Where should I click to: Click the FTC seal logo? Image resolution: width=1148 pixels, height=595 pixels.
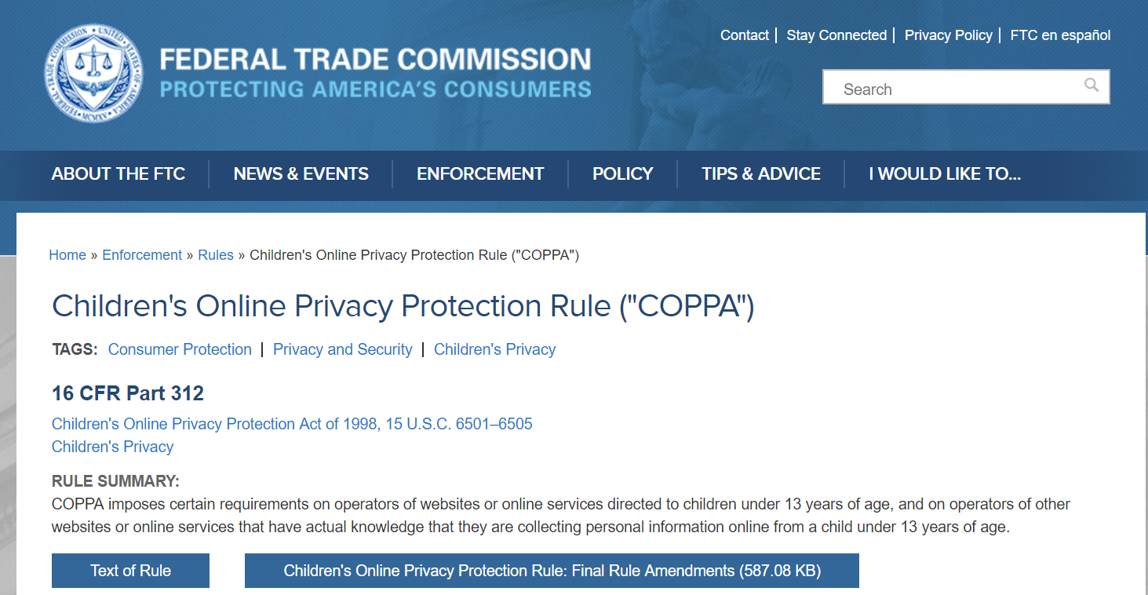click(x=94, y=73)
